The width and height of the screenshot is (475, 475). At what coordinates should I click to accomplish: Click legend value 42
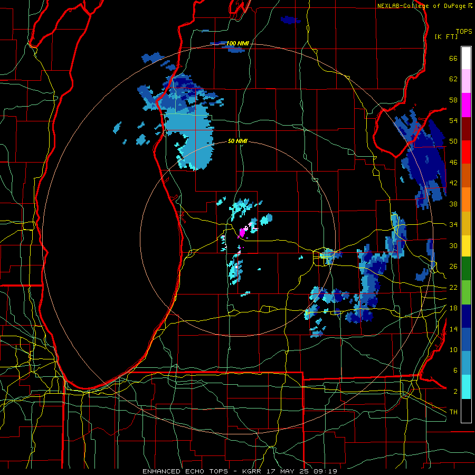coord(453,183)
